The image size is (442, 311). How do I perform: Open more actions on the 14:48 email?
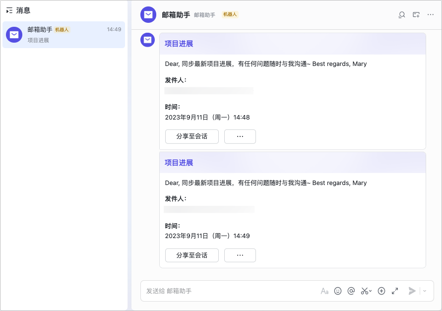(240, 136)
